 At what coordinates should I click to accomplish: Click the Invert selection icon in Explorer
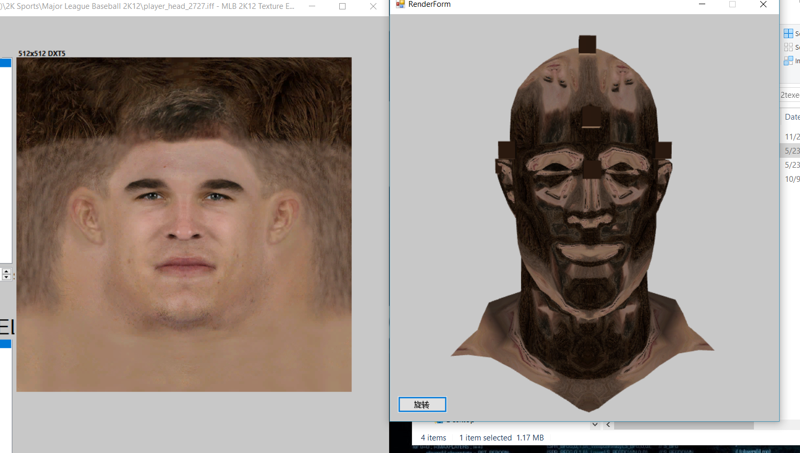[x=788, y=61]
